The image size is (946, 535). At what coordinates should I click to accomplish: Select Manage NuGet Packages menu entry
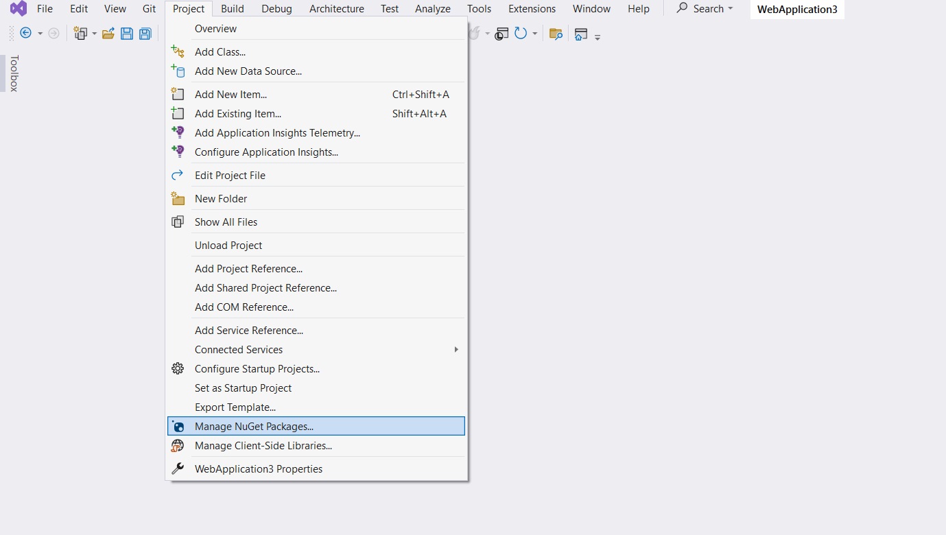pos(254,427)
